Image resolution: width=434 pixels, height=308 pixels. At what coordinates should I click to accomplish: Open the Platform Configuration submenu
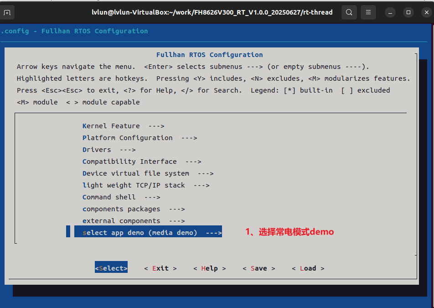click(140, 138)
